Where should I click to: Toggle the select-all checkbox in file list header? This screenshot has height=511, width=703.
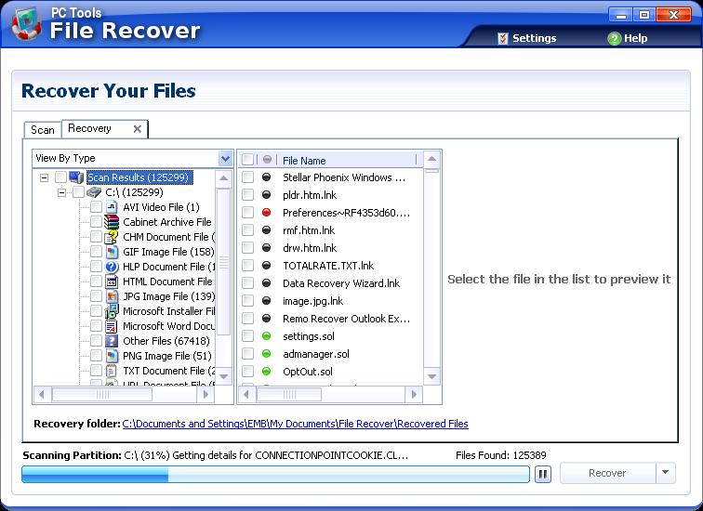click(x=247, y=160)
